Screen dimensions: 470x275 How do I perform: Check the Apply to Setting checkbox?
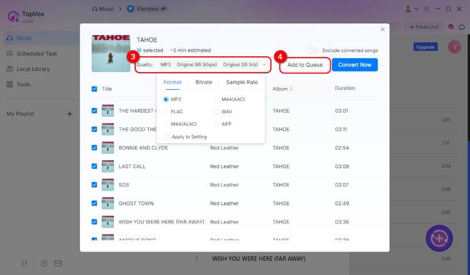coord(166,137)
